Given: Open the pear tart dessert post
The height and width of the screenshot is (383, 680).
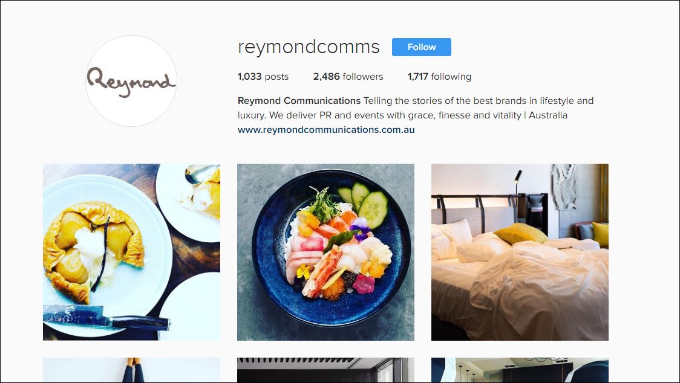Looking at the screenshot, I should tap(131, 252).
